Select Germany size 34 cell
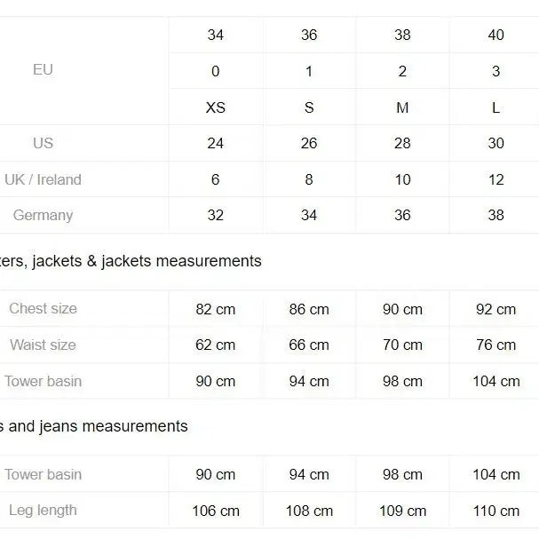539x539 pixels. [309, 216]
